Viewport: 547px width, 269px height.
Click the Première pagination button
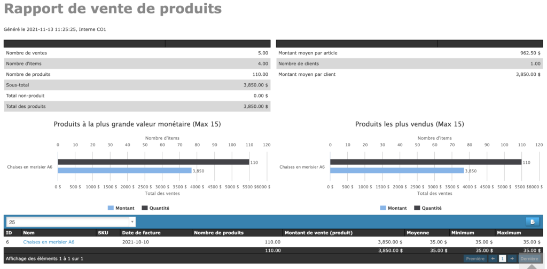(475, 258)
